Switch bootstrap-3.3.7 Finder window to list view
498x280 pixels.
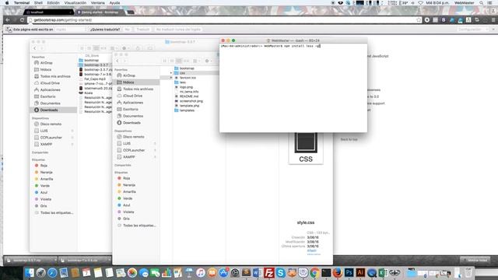89,48
